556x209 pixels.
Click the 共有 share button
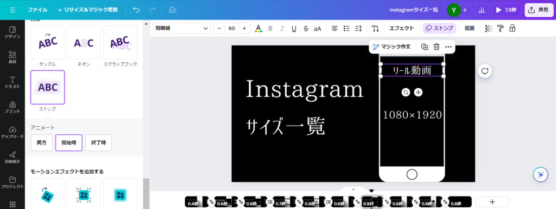click(x=539, y=10)
